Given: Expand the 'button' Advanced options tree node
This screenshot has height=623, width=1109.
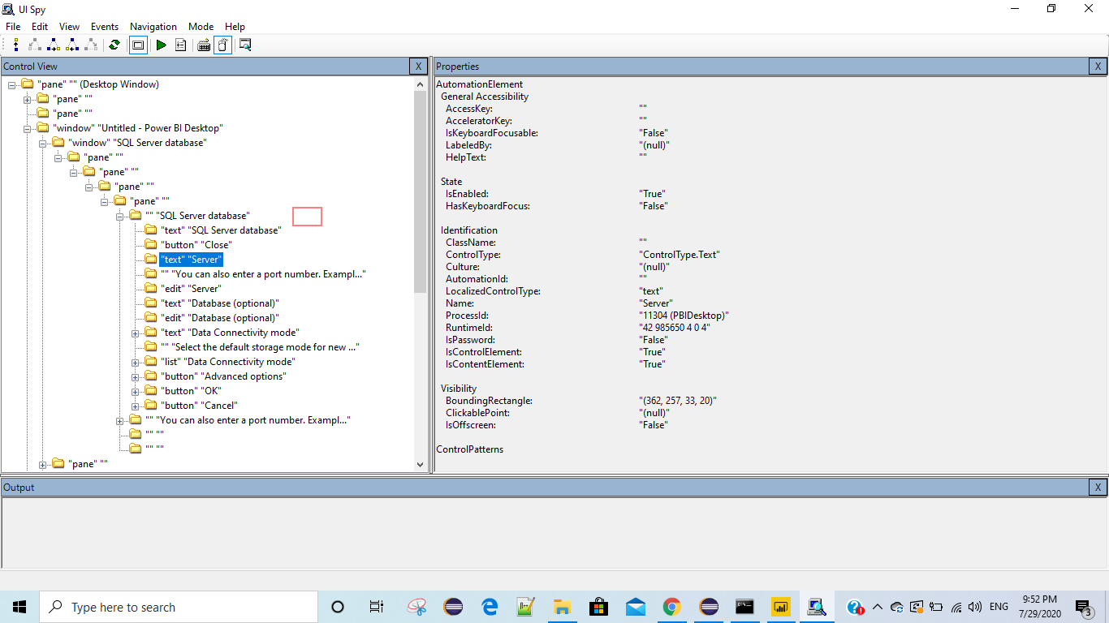Looking at the screenshot, I should pyautogui.click(x=136, y=376).
